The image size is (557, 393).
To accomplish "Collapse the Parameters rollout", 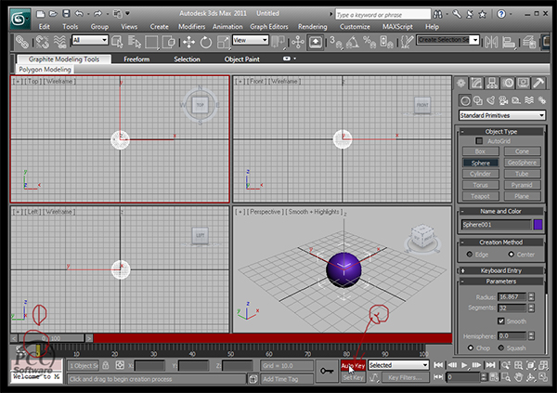I will (501, 282).
